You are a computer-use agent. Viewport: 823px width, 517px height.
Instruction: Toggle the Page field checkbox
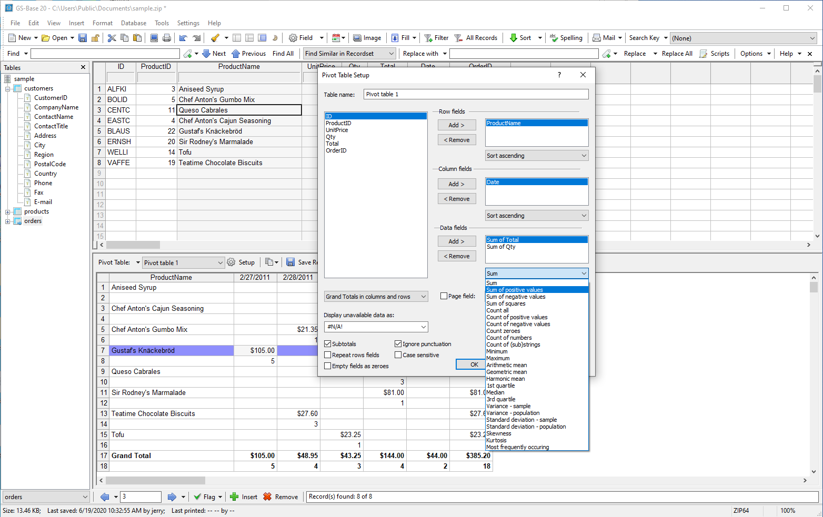click(444, 296)
